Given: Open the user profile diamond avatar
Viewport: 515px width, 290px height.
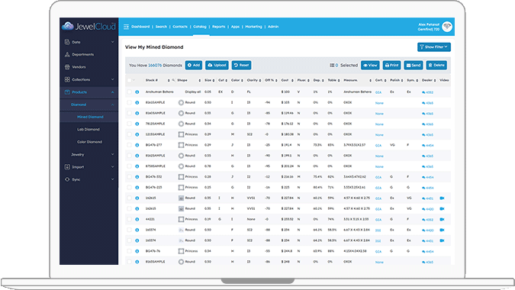Looking at the screenshot, I should point(446,27).
